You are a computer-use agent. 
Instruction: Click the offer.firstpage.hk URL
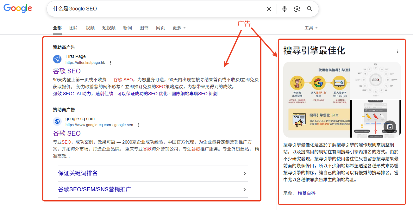click(x=85, y=63)
